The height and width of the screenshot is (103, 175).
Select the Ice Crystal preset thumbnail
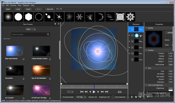click(15, 90)
